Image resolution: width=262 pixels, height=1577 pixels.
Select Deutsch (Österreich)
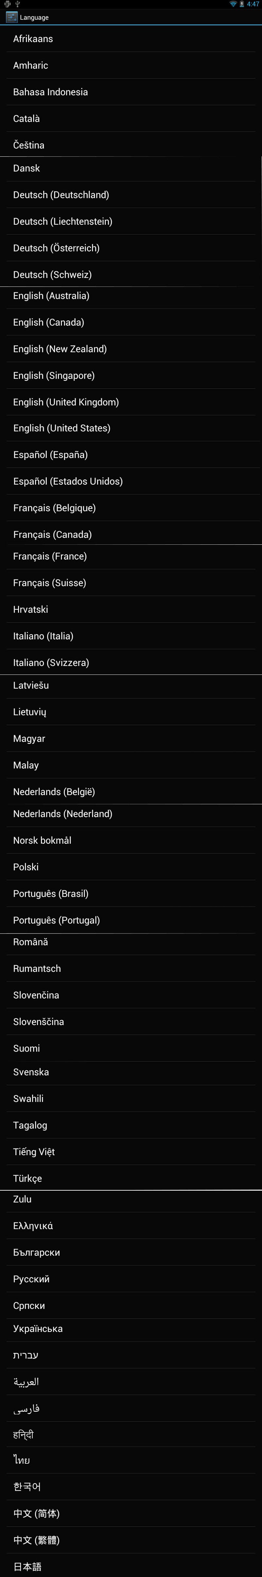[131, 248]
